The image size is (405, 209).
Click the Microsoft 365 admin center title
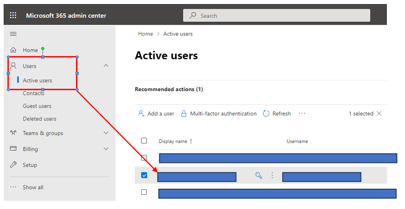(x=66, y=15)
